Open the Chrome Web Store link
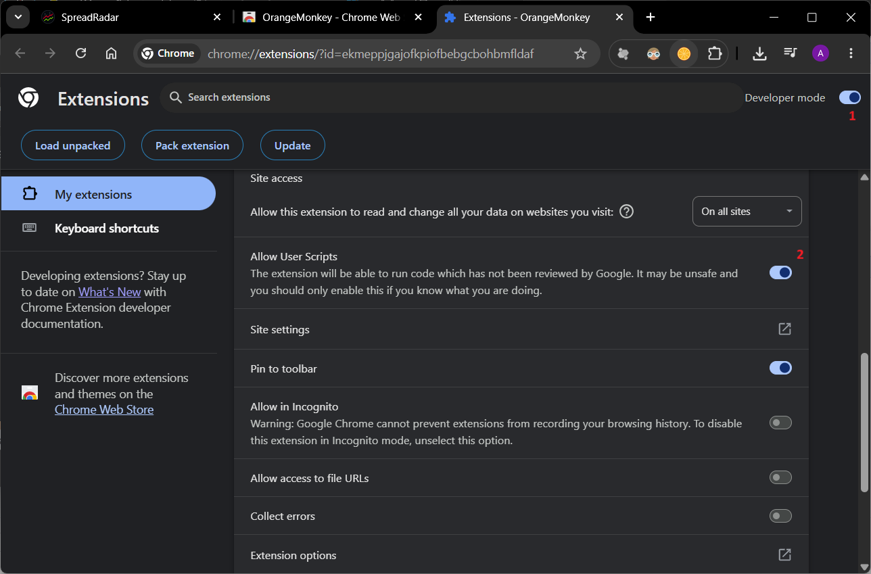The width and height of the screenshot is (871, 574). [104, 410]
